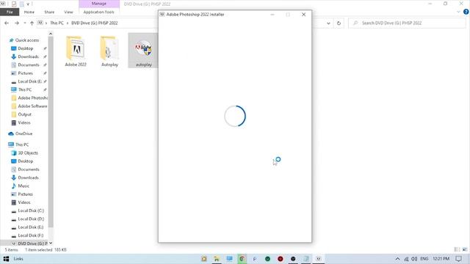
Task: Click the 12:21 PM taskbar clock
Action: click(x=441, y=259)
